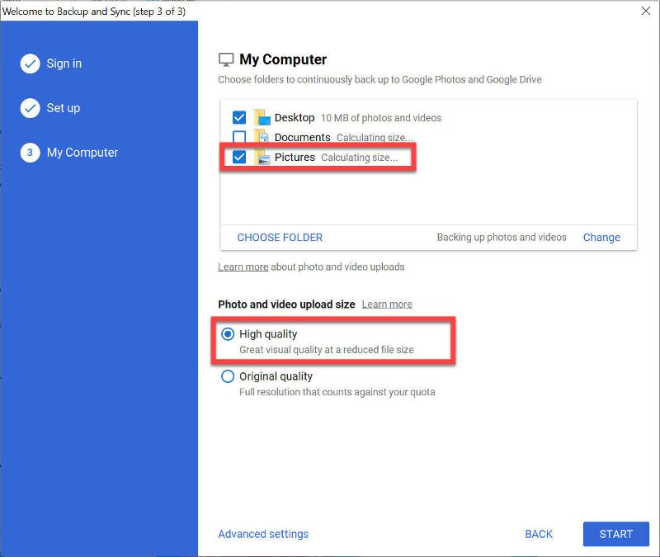Click '10 MB of photos and videos' text
Viewport: 660px width, 557px height.
381,118
